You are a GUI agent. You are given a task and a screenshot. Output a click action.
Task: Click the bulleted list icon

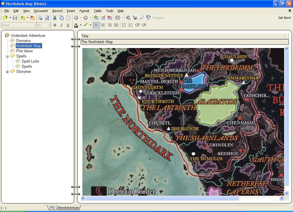124,25
